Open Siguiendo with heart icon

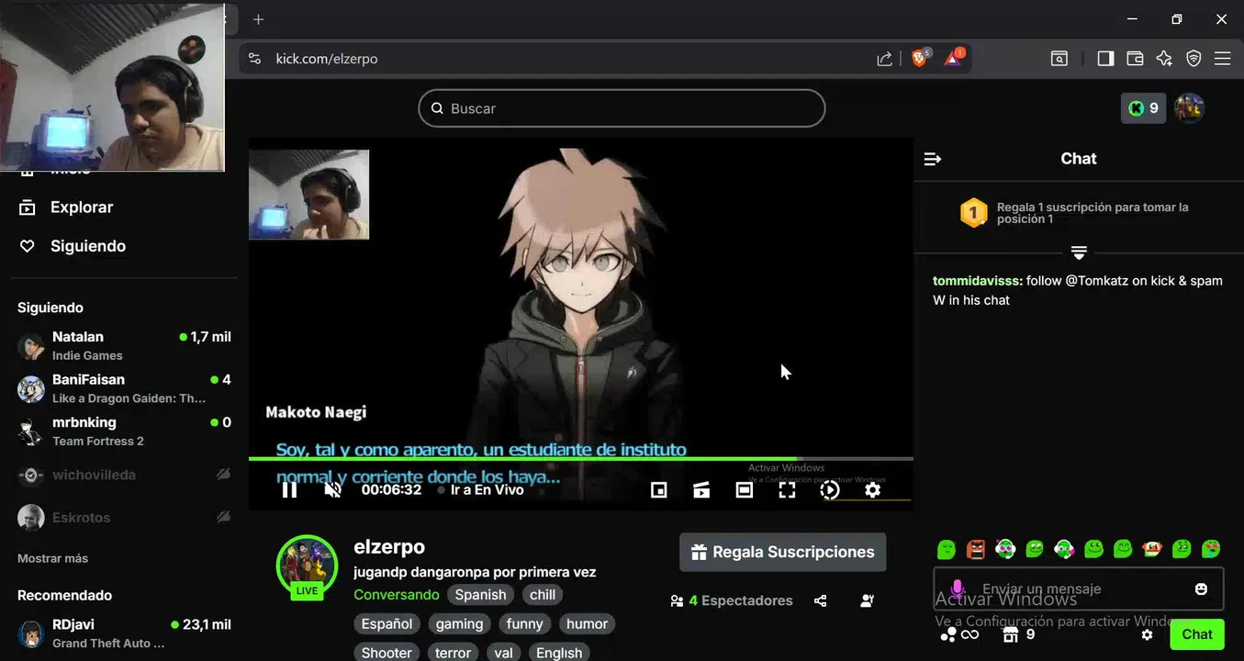[x=73, y=246]
